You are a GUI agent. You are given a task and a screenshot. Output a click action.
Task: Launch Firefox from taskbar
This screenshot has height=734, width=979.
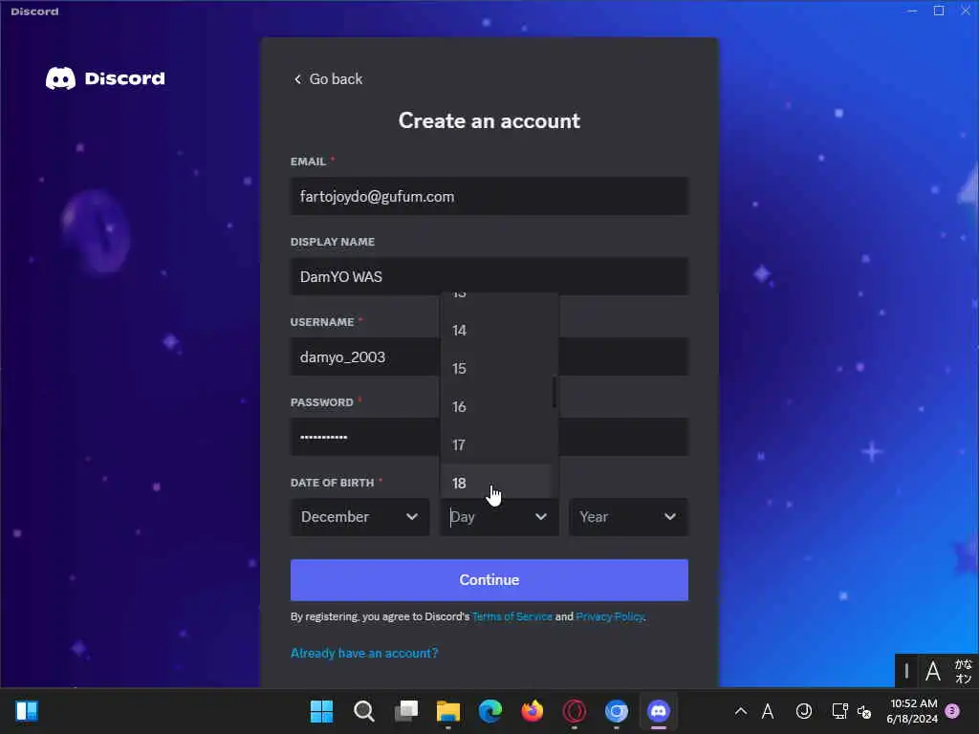(x=532, y=711)
